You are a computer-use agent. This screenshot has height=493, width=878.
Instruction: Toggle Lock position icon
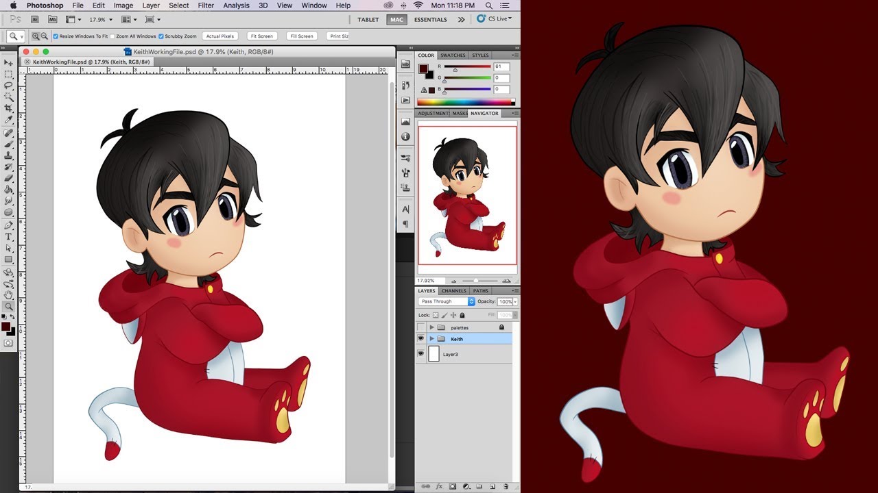453,315
